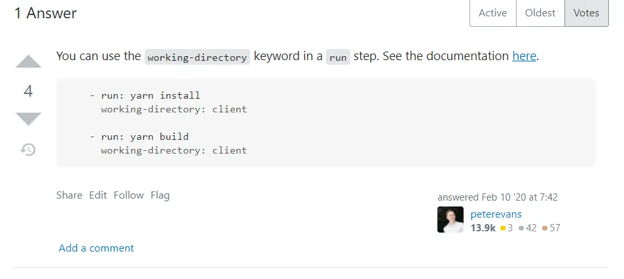This screenshot has width=624, height=279.
Task: Edit the answer
Action: click(98, 195)
